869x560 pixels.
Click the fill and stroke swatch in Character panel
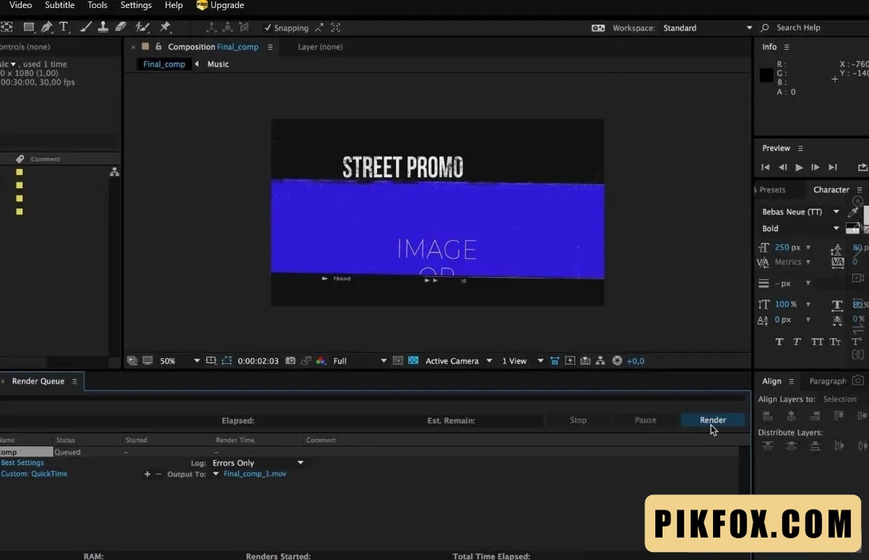853,228
